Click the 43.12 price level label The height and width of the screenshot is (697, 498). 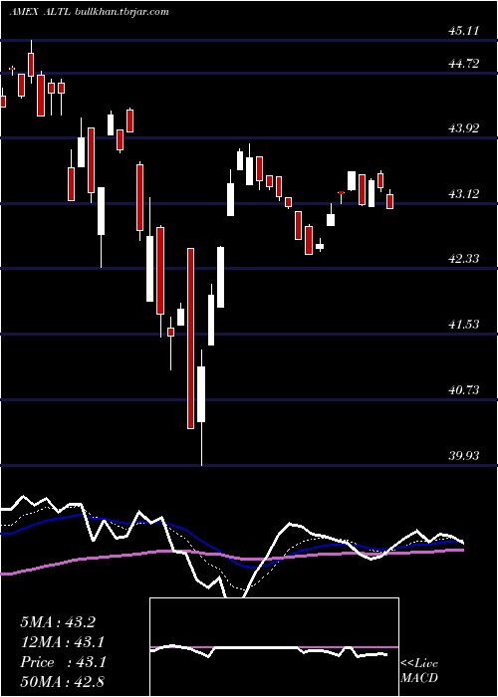[x=464, y=194]
